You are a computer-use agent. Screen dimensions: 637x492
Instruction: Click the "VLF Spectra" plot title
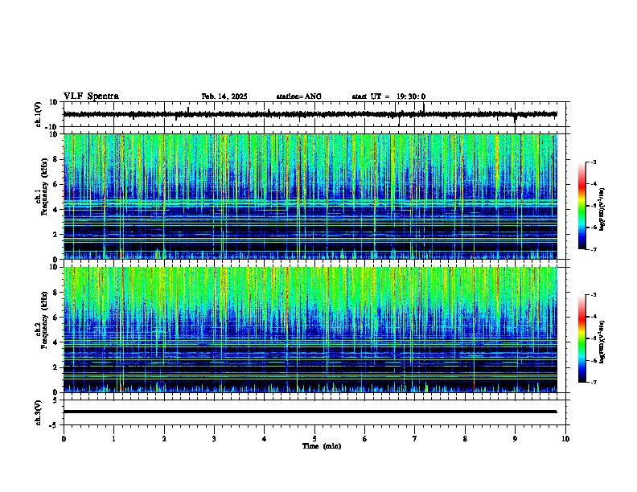pos(91,96)
